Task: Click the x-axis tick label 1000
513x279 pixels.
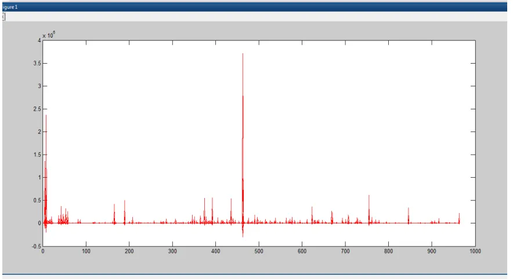Action: (x=475, y=251)
